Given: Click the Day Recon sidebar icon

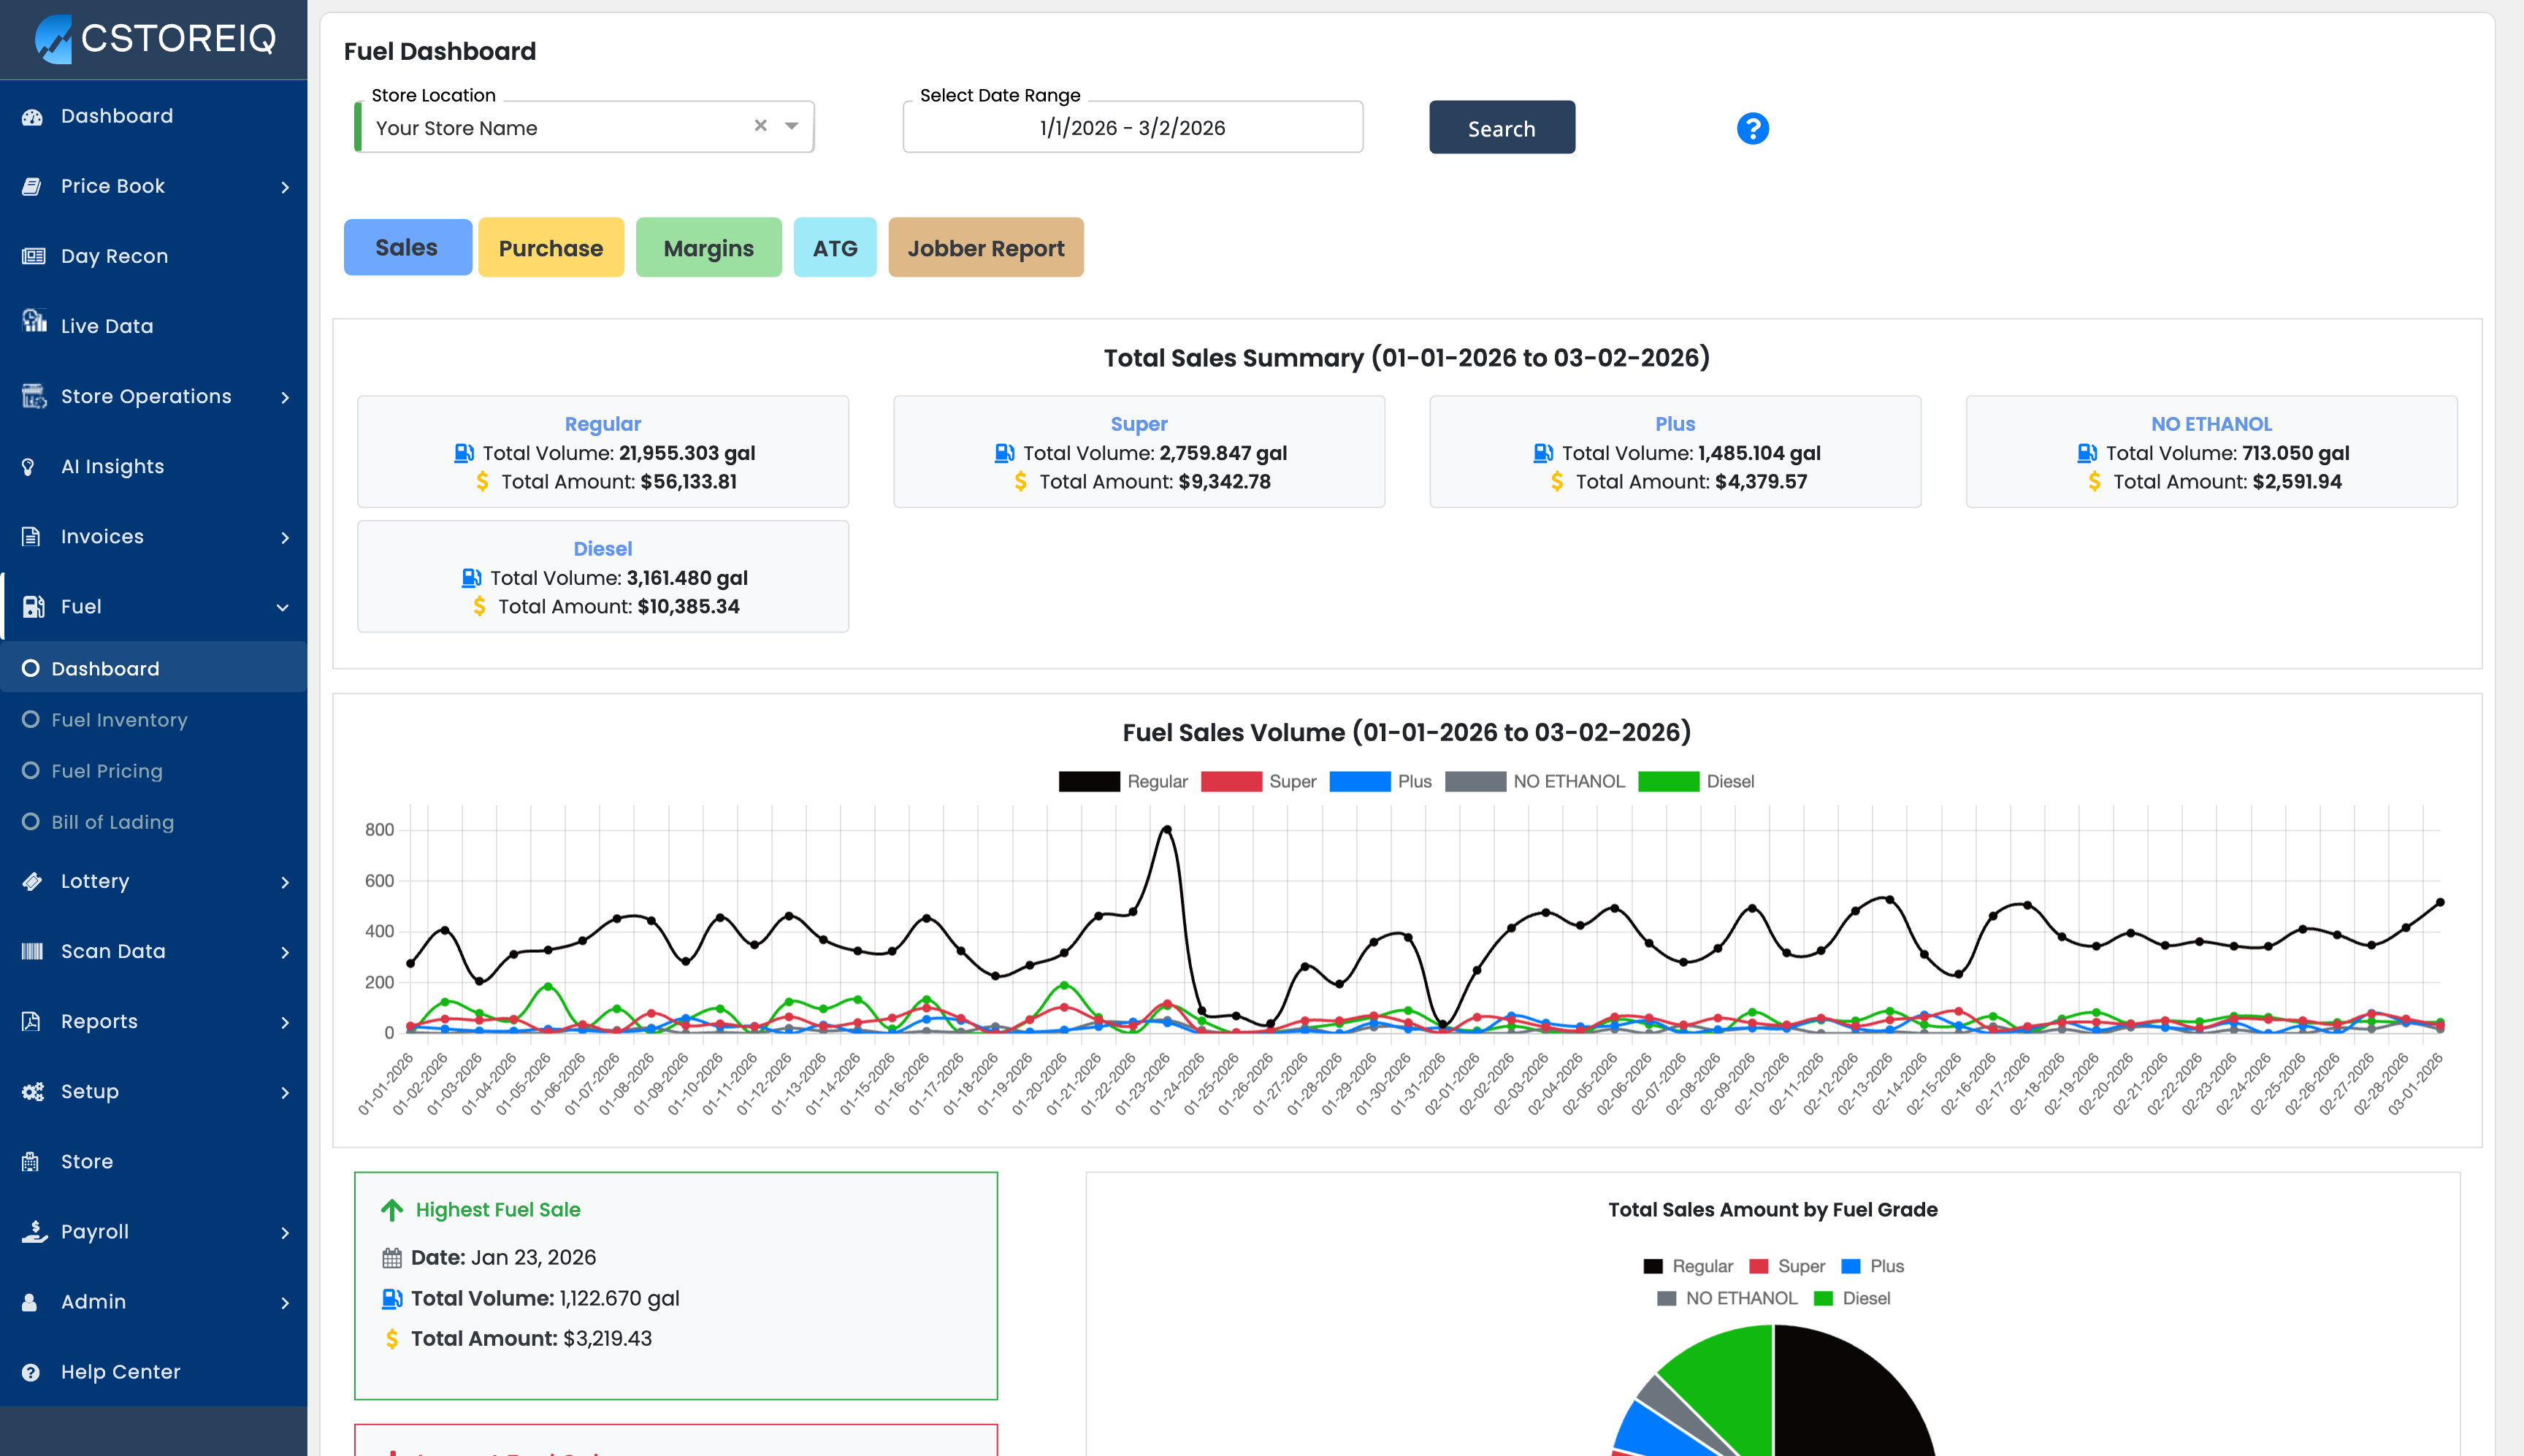Looking at the screenshot, I should point(34,256).
